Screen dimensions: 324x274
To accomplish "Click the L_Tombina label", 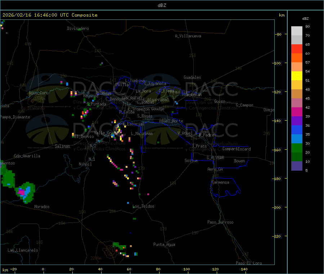I will [x=135, y=81].
